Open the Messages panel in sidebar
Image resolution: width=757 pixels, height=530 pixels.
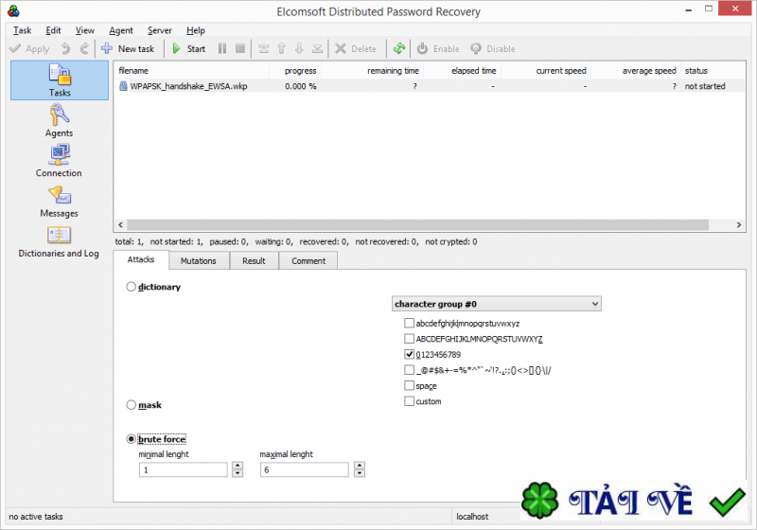pyautogui.click(x=60, y=202)
